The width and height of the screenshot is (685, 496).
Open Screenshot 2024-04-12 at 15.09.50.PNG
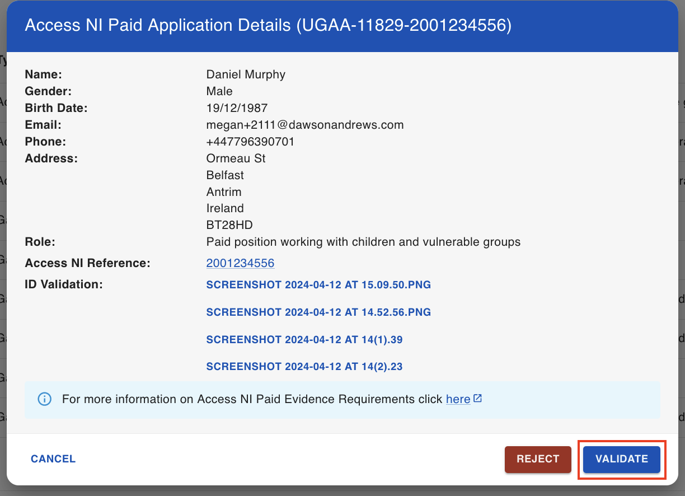click(318, 284)
